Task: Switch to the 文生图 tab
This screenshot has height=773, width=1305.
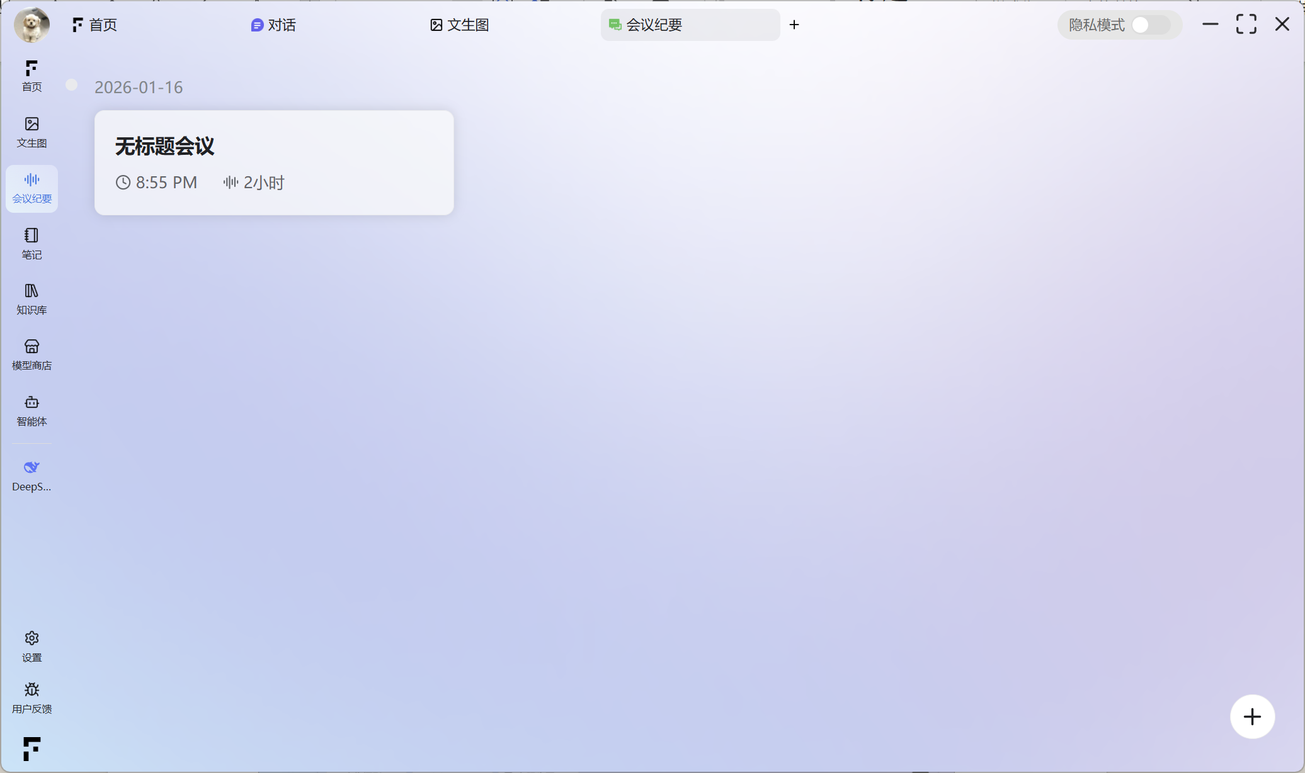Action: pyautogui.click(x=460, y=25)
